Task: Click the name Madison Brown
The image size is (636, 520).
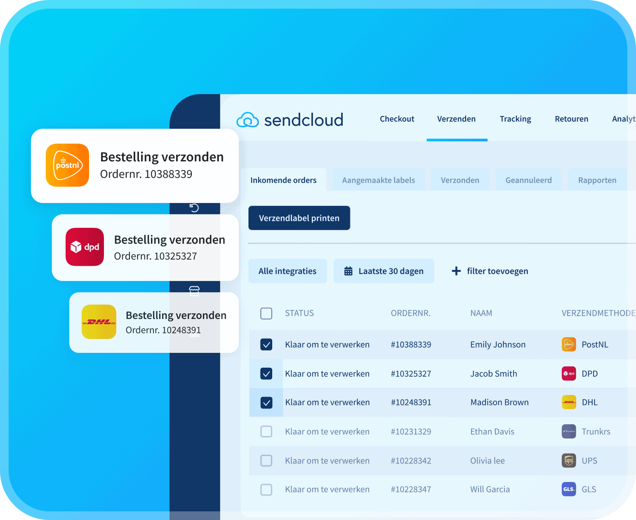Action: tap(499, 402)
